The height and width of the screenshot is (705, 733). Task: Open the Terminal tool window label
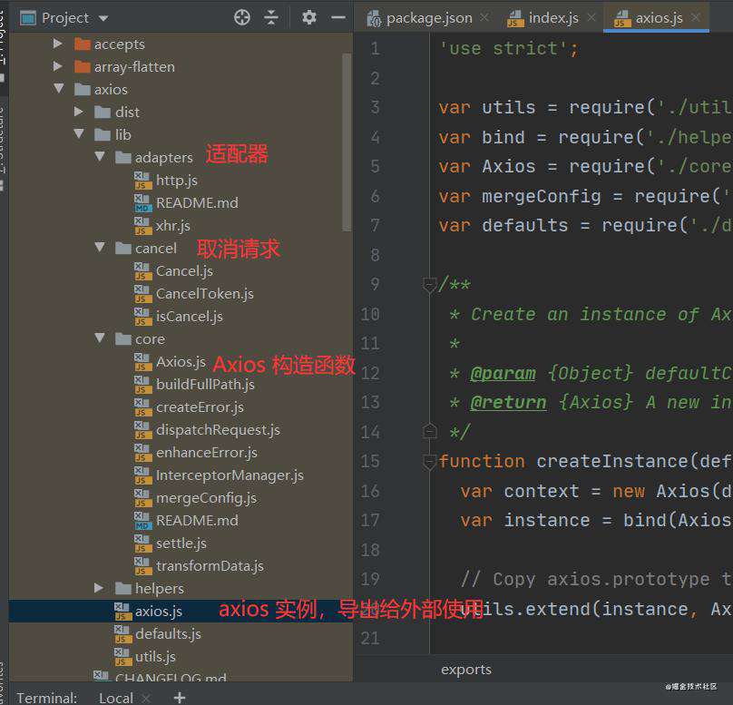(x=47, y=698)
